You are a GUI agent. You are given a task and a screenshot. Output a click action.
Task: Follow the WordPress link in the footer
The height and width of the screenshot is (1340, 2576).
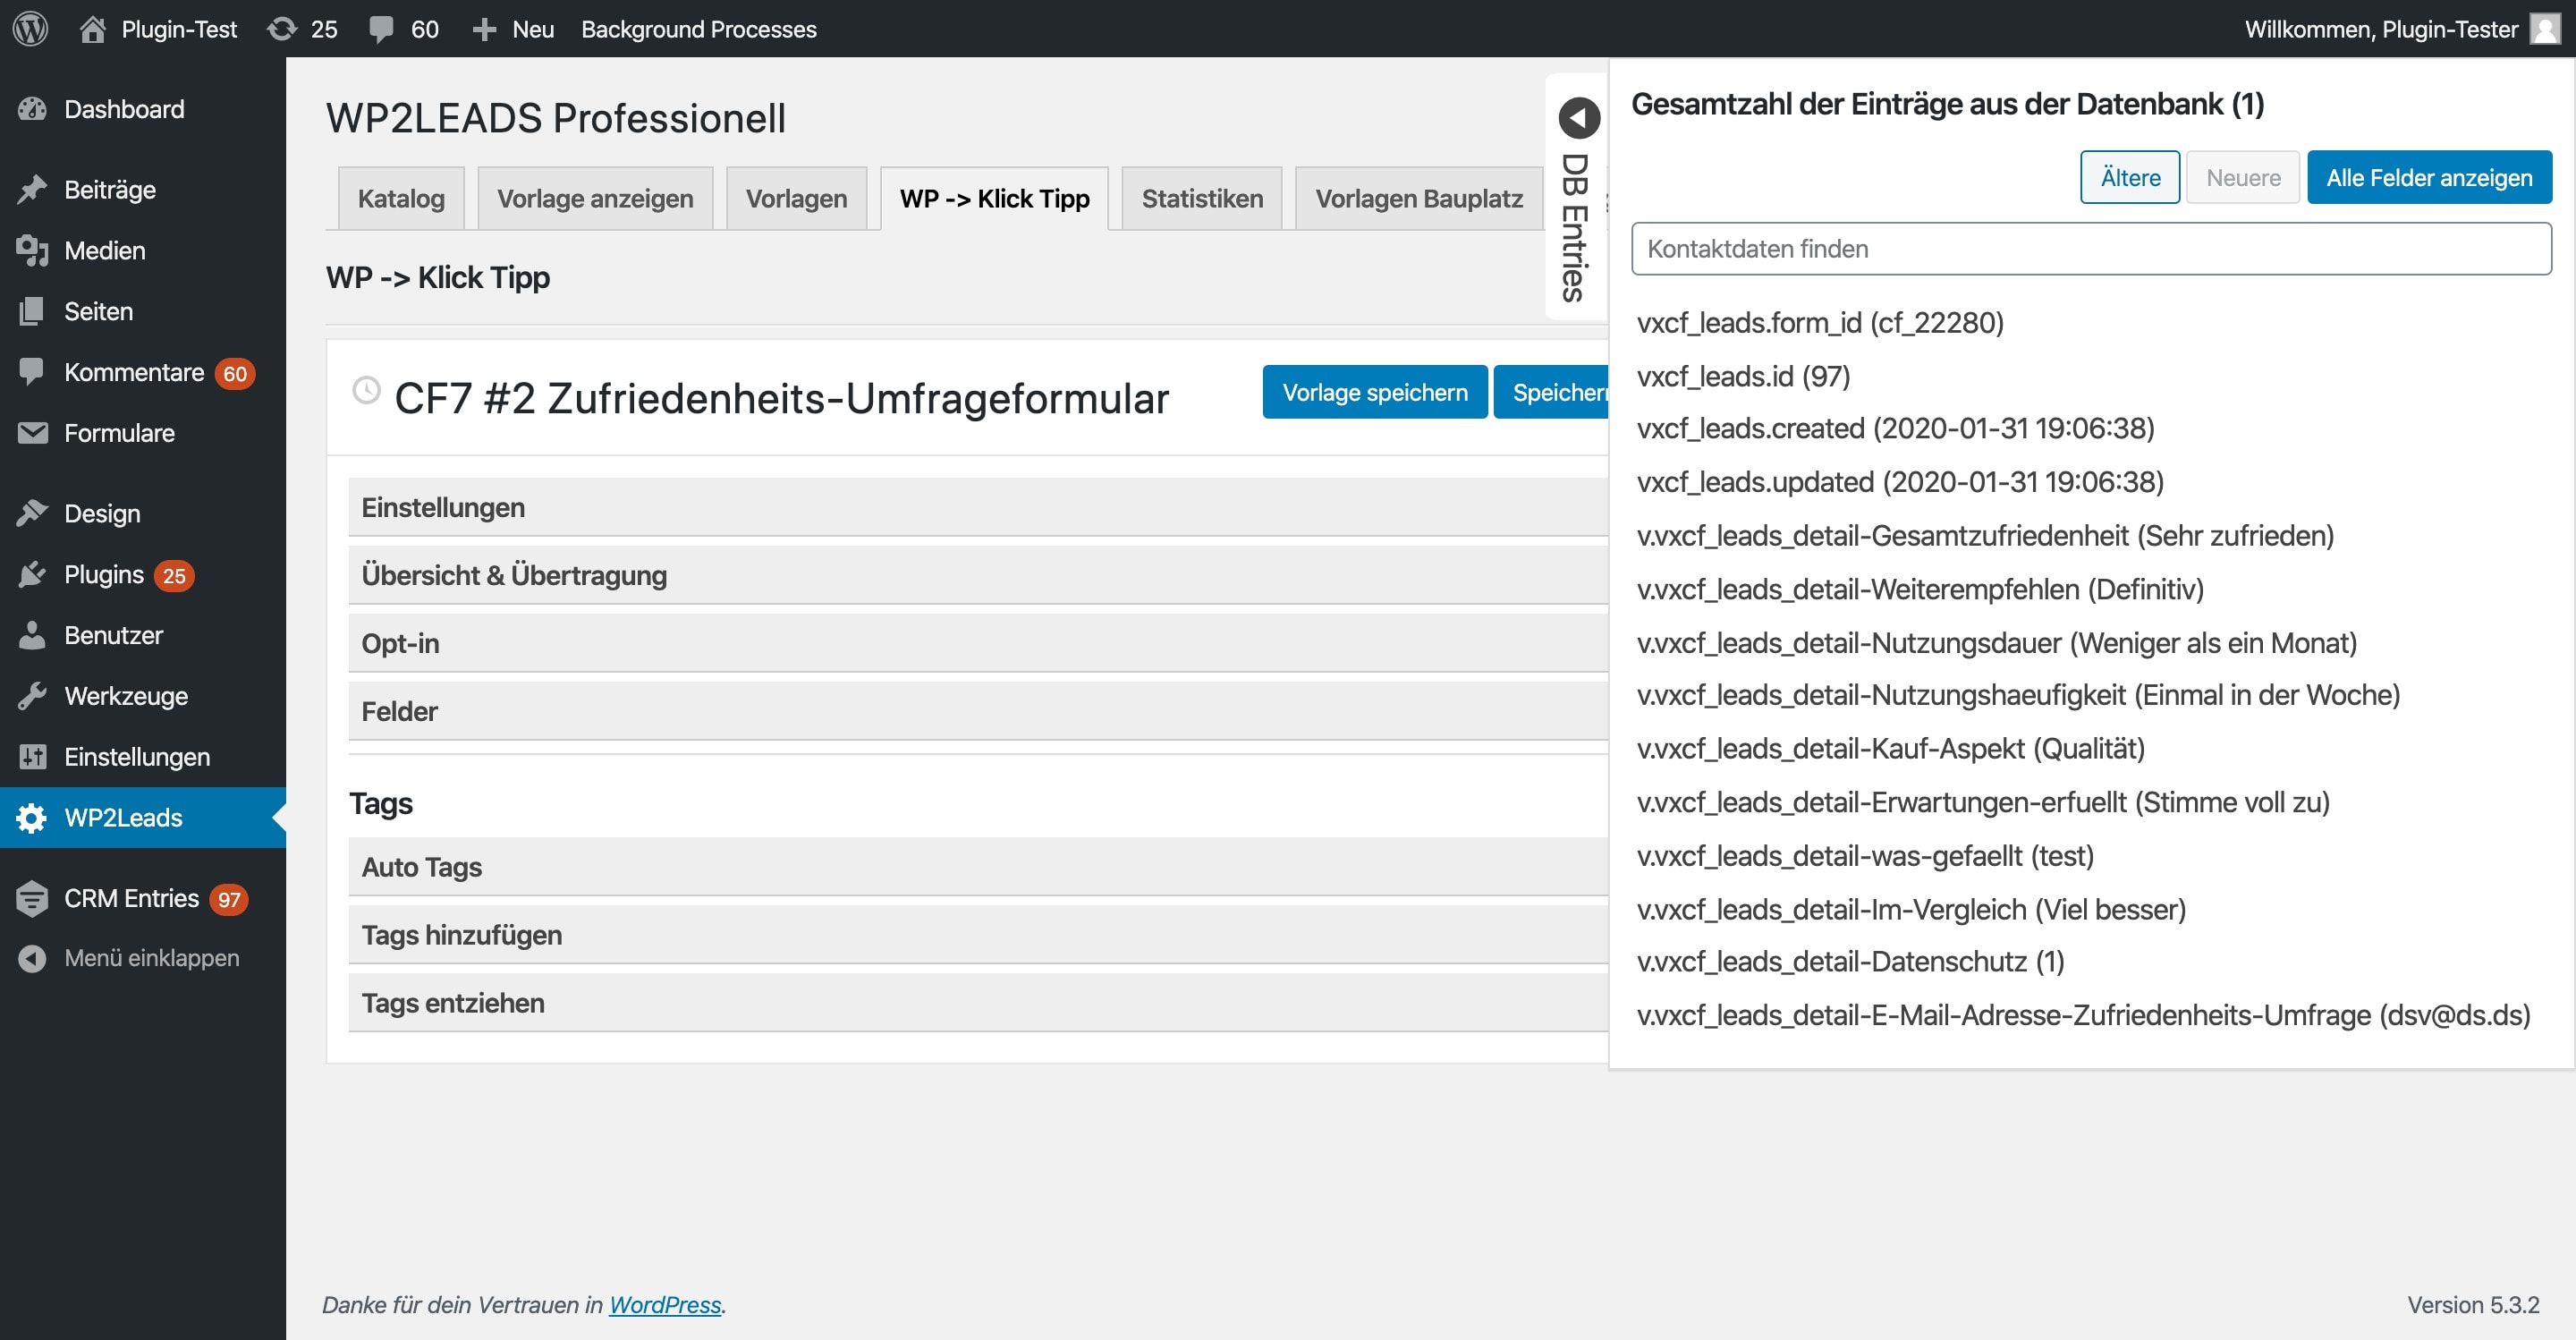pyautogui.click(x=665, y=1304)
